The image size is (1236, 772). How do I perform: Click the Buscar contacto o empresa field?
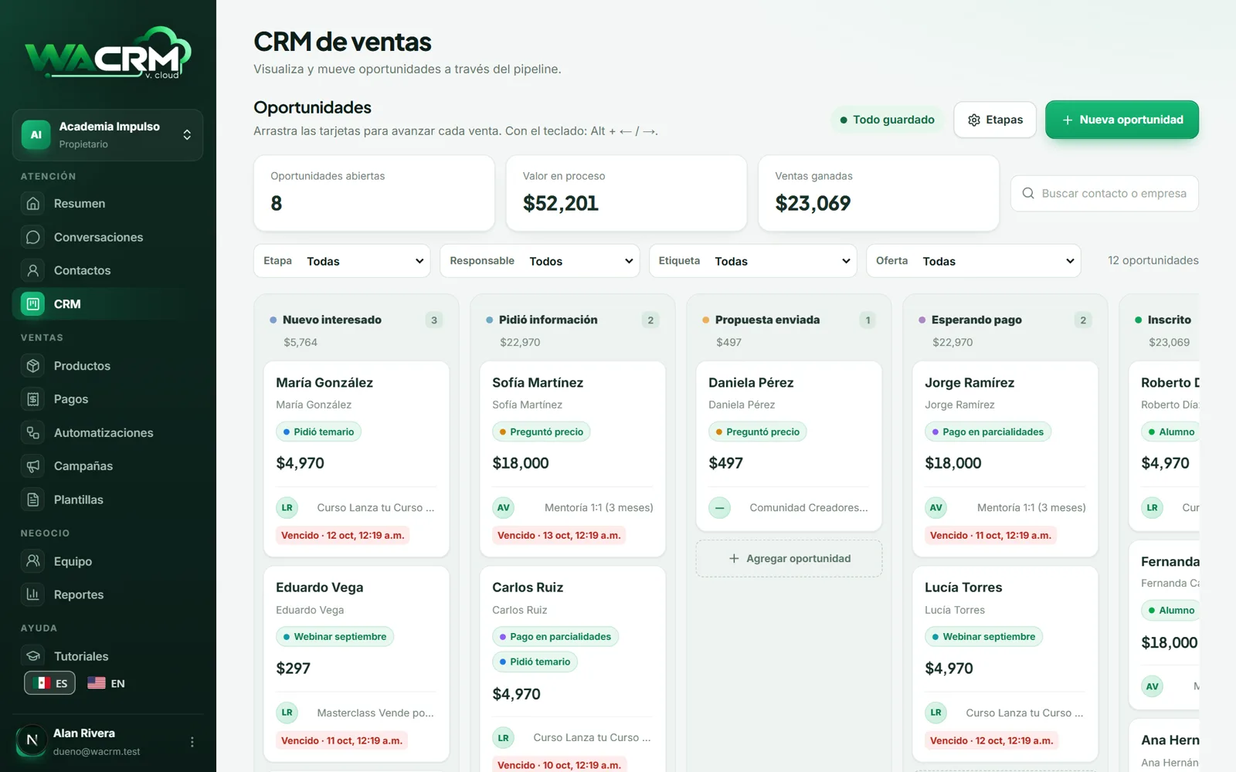[x=1105, y=193]
